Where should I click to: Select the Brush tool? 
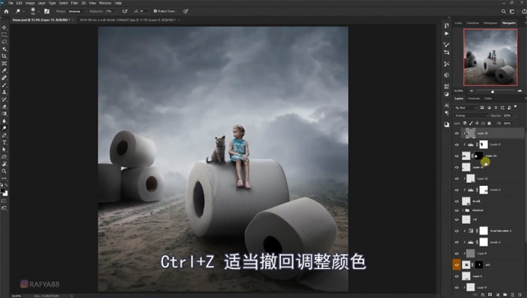[4, 85]
